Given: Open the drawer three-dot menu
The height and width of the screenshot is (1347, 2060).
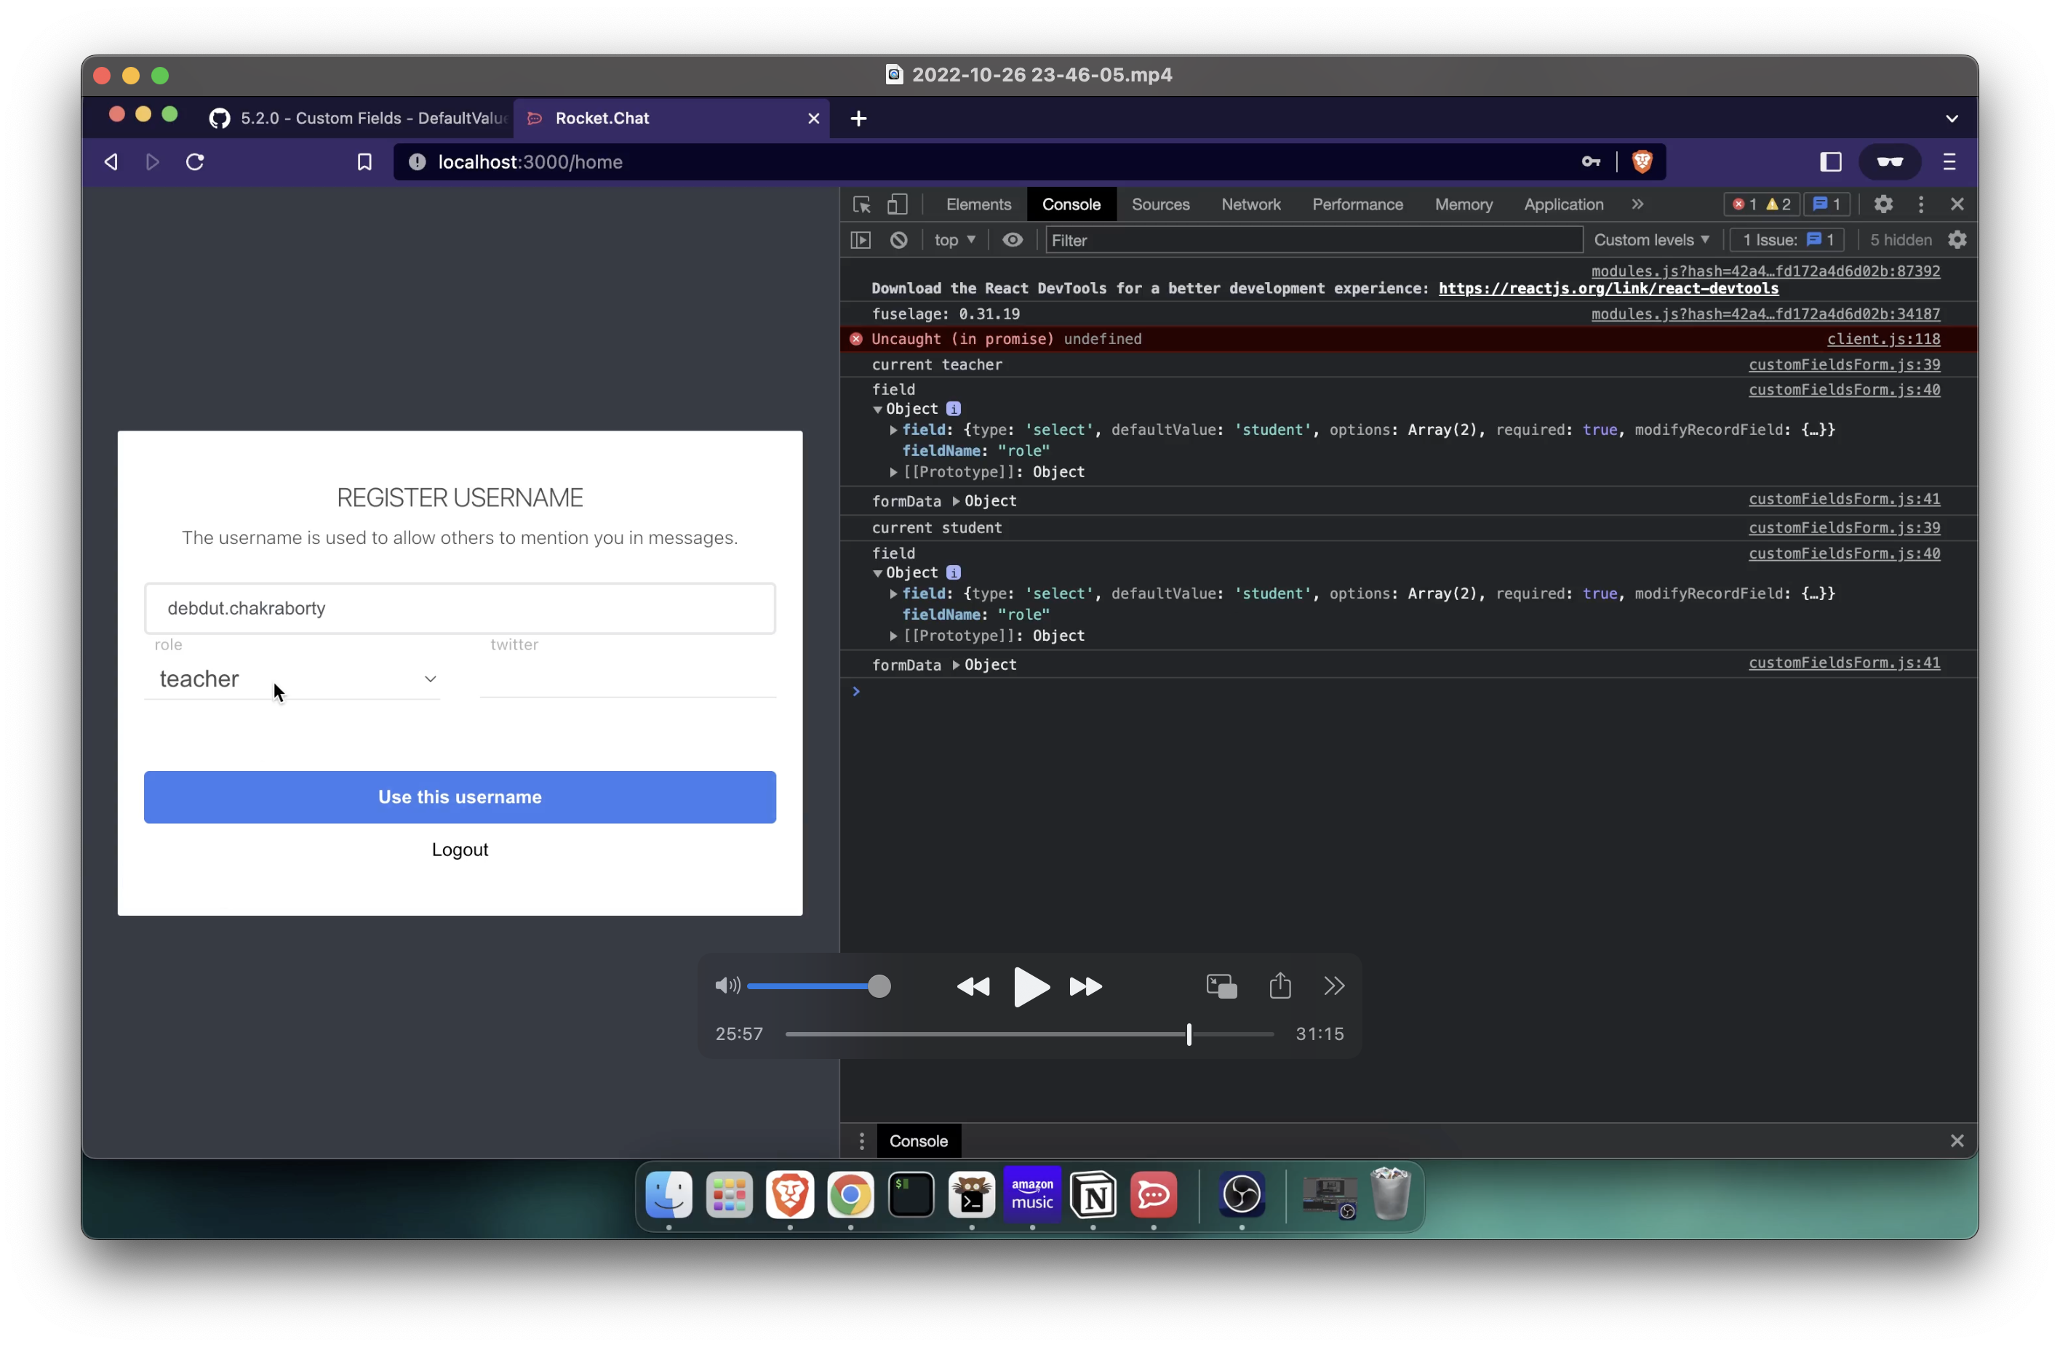Looking at the screenshot, I should (x=861, y=1141).
